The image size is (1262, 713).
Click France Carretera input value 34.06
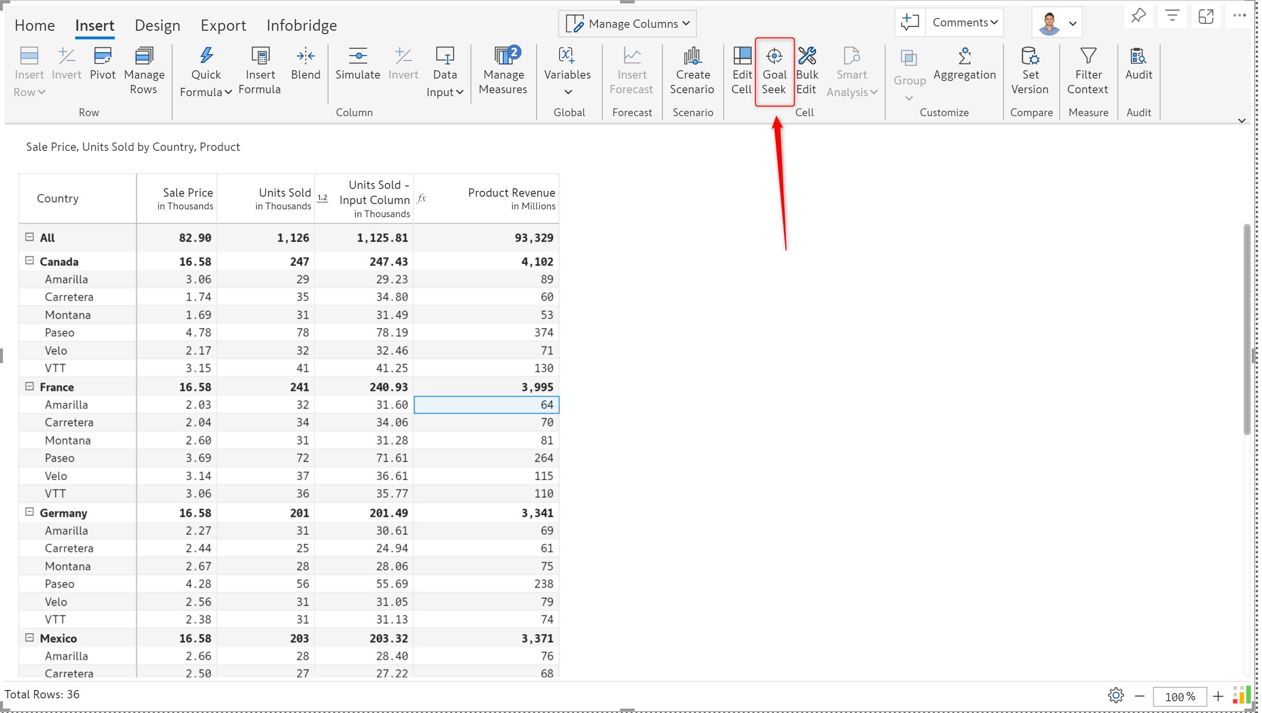[364, 423]
